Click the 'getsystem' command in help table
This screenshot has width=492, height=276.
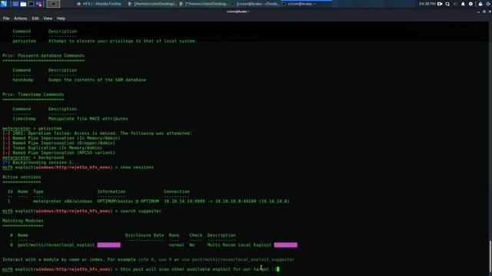coord(24,41)
